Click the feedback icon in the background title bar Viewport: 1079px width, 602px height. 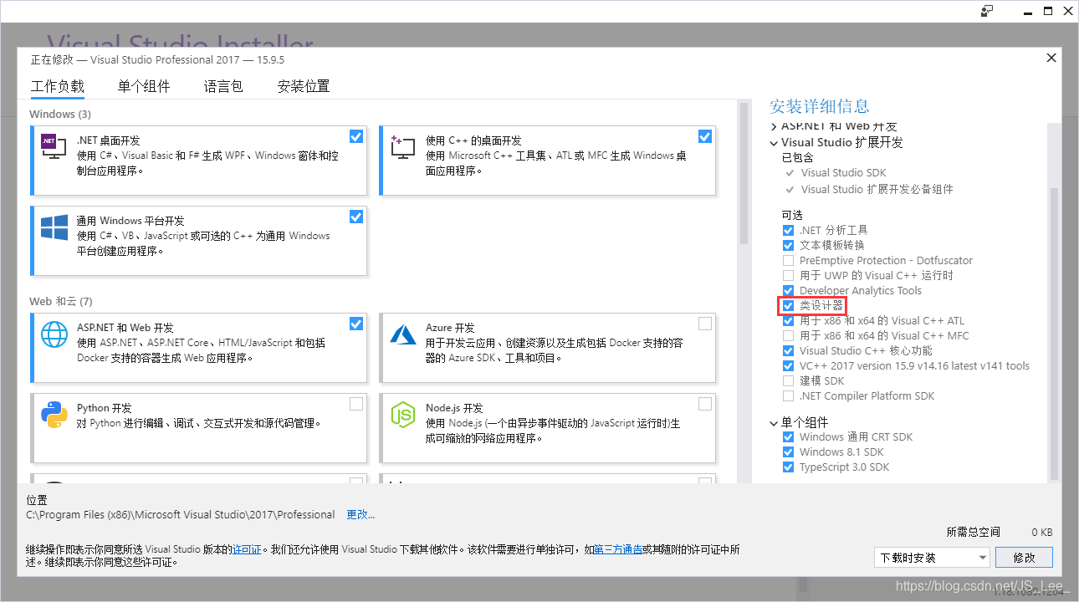987,11
